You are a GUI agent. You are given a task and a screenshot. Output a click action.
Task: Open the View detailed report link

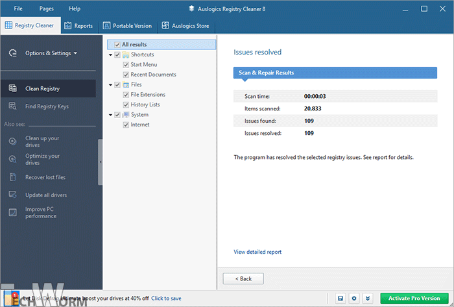point(257,252)
